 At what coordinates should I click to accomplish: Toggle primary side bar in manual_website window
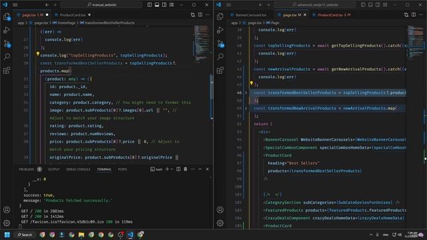click(x=149, y=5)
